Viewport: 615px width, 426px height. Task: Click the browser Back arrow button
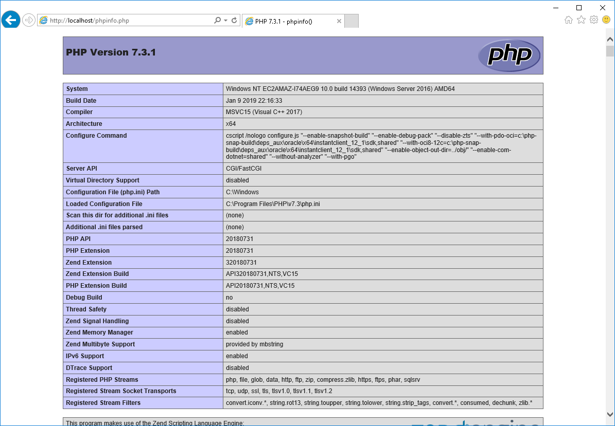[11, 20]
